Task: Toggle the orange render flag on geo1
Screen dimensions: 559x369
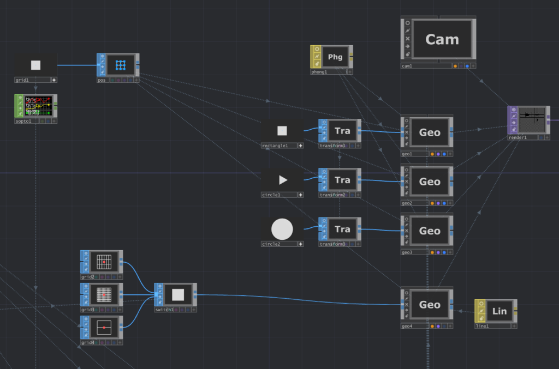Action: 432,154
